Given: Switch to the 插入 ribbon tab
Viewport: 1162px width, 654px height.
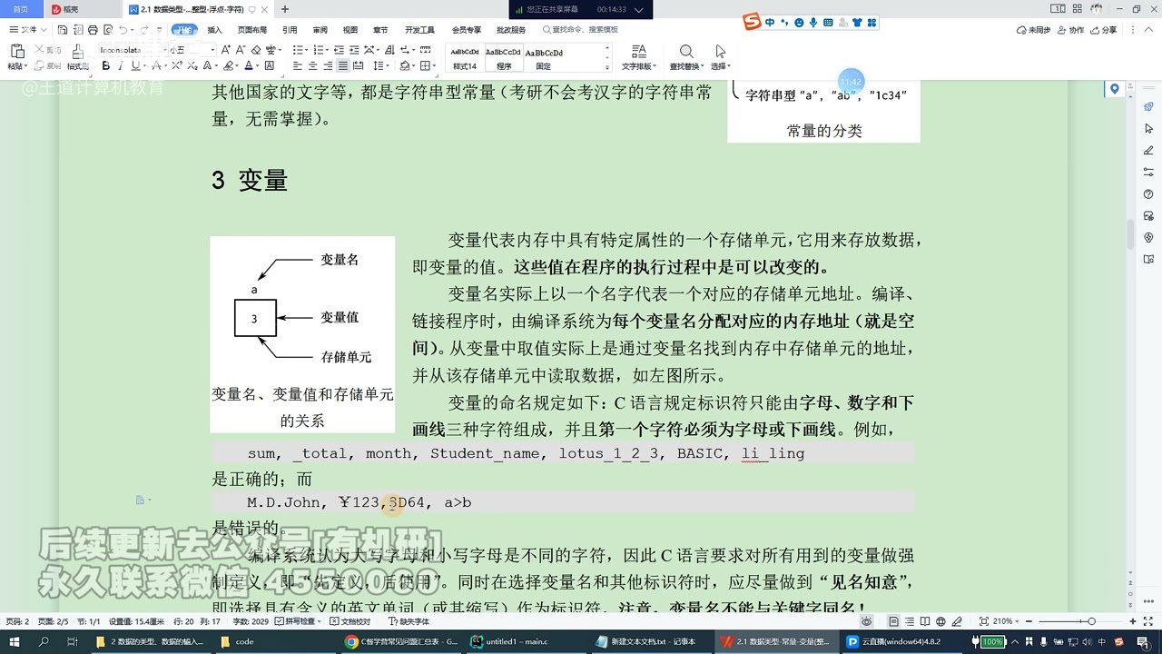Looking at the screenshot, I should (214, 30).
